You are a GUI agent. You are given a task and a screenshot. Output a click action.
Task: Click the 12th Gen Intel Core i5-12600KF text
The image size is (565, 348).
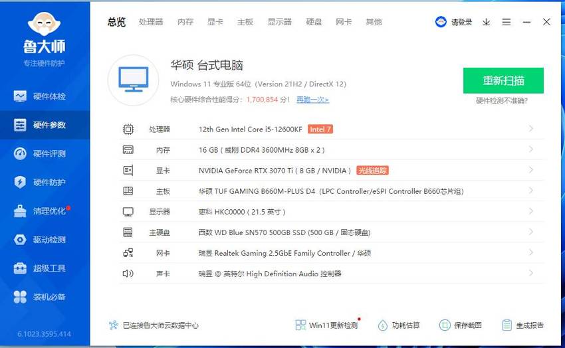pos(251,130)
